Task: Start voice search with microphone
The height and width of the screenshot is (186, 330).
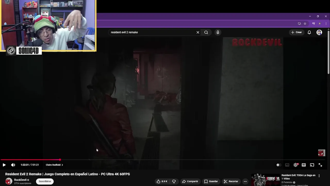Action: pyautogui.click(x=218, y=32)
